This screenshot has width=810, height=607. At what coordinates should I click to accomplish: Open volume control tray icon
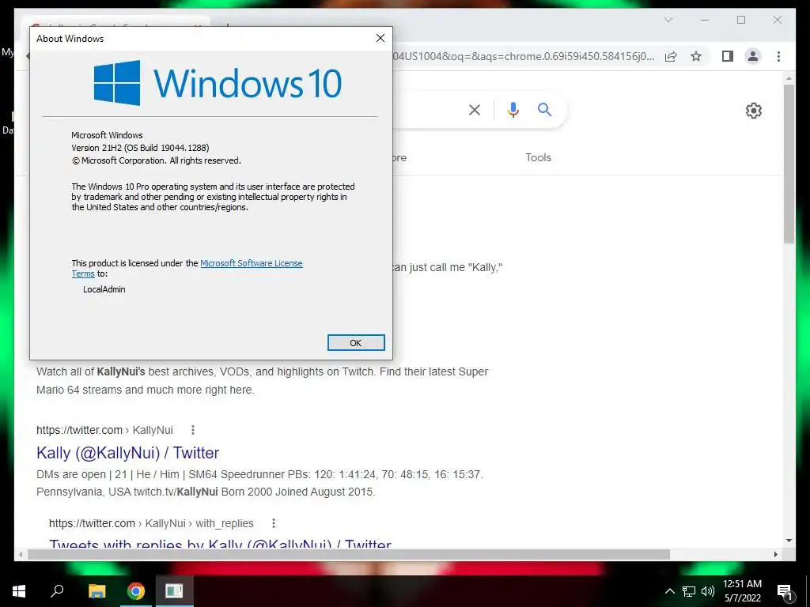click(708, 591)
